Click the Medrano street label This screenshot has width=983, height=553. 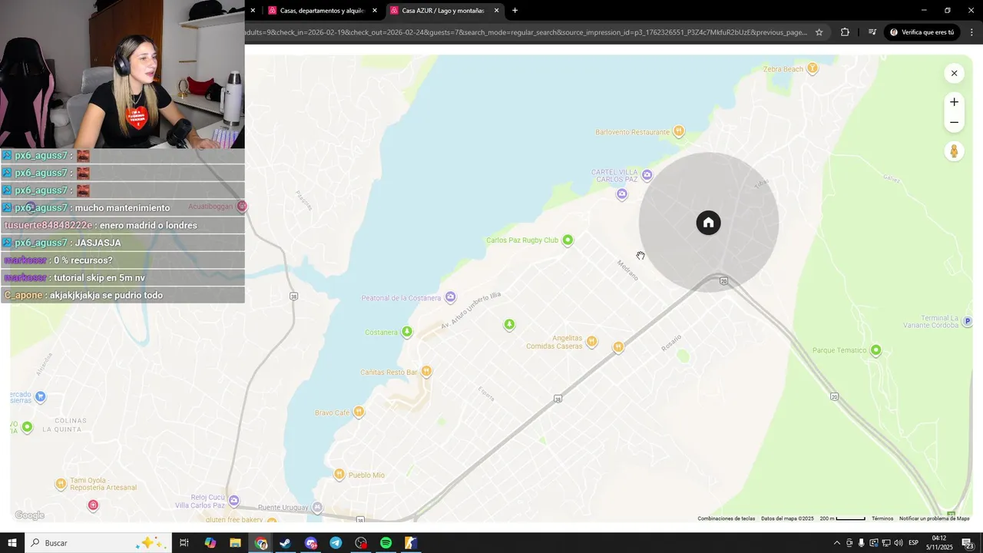pyautogui.click(x=627, y=270)
